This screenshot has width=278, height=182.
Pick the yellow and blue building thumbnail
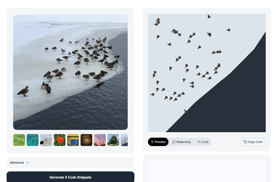click(x=73, y=140)
